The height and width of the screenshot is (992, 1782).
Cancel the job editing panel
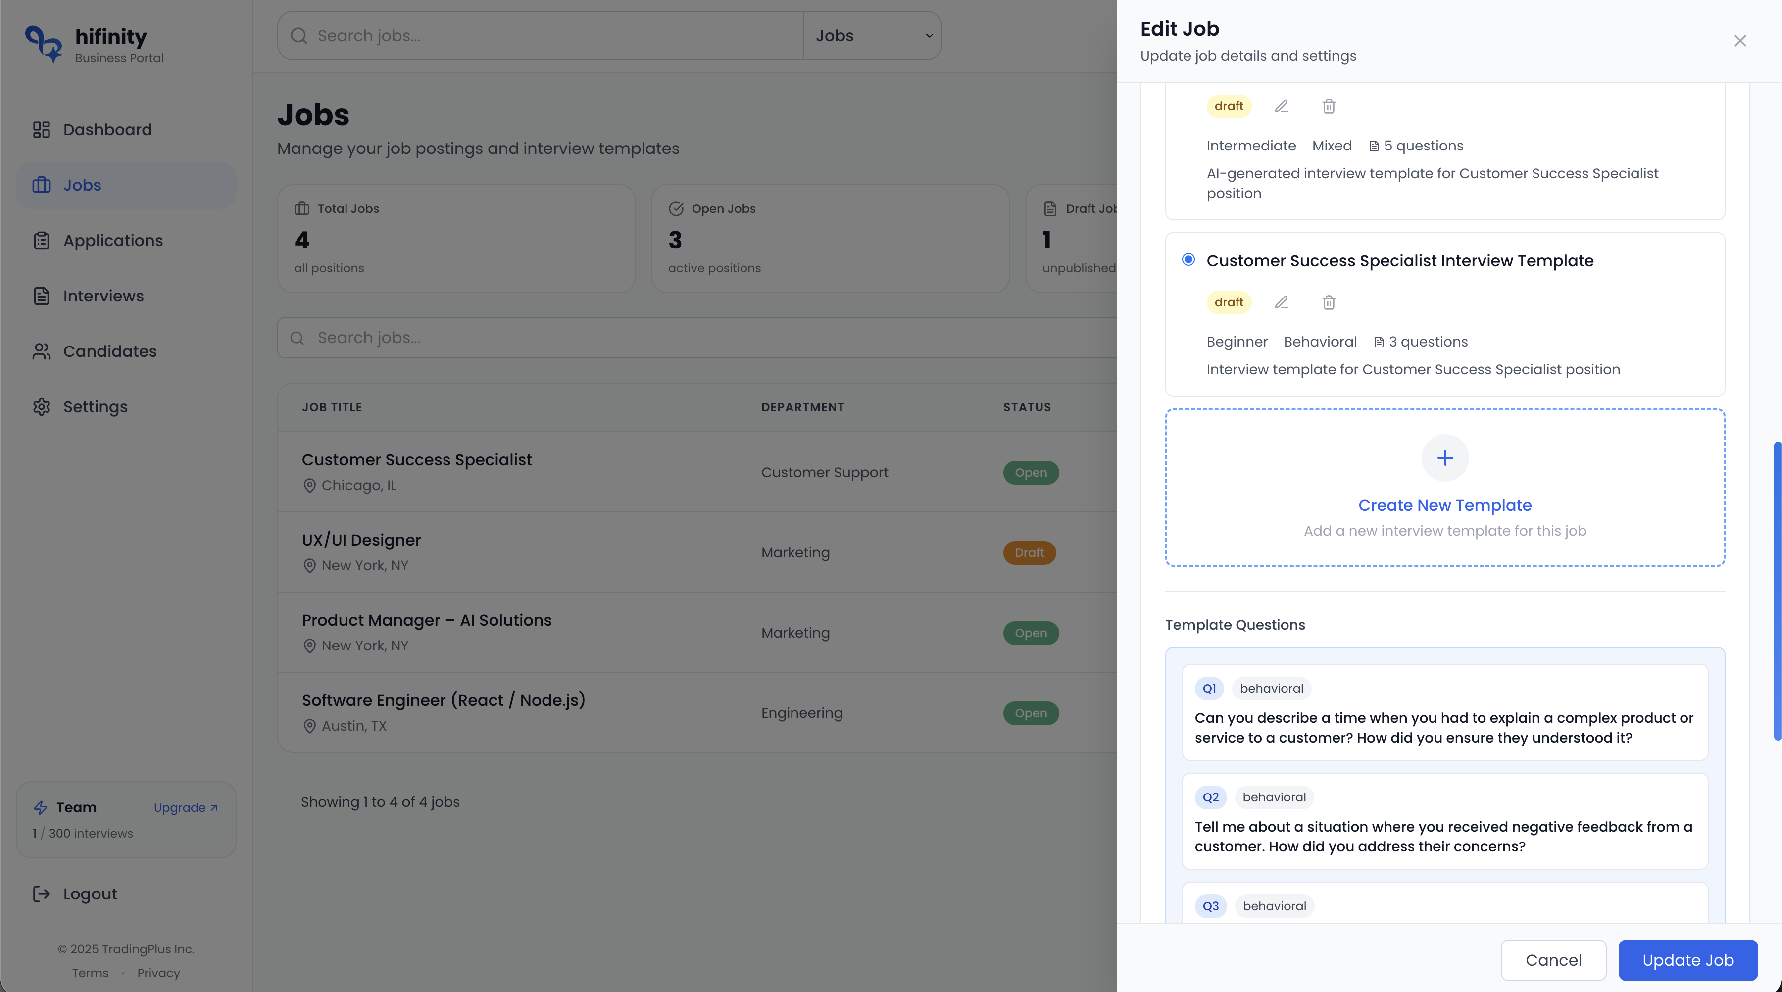(1553, 960)
